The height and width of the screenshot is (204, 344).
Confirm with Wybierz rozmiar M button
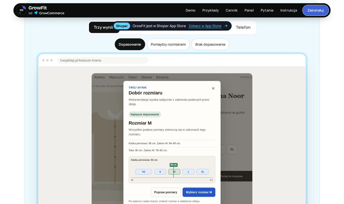[199, 192]
